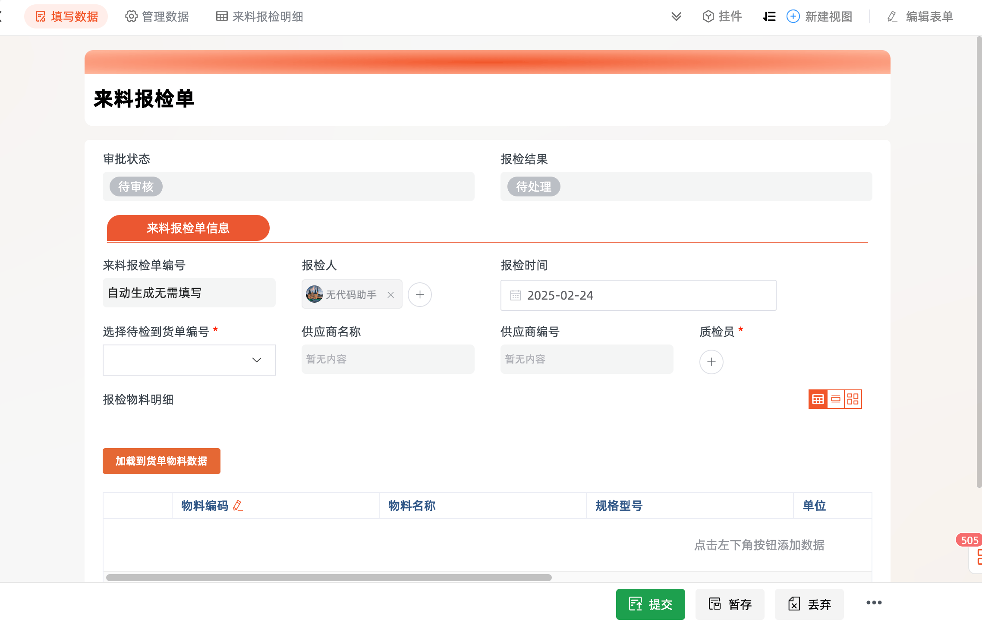Screen dimensions: 982x626
Task: Expand the 选择待检到货单编号 dropdown
Action: [257, 360]
